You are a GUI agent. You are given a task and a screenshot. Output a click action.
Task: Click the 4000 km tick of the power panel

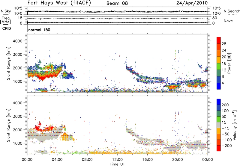point(17,41)
